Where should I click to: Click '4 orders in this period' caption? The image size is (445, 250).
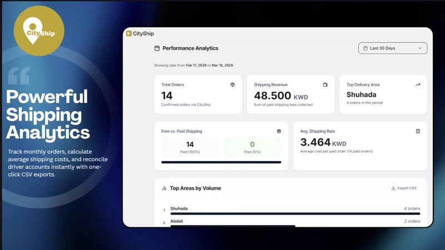pos(364,103)
